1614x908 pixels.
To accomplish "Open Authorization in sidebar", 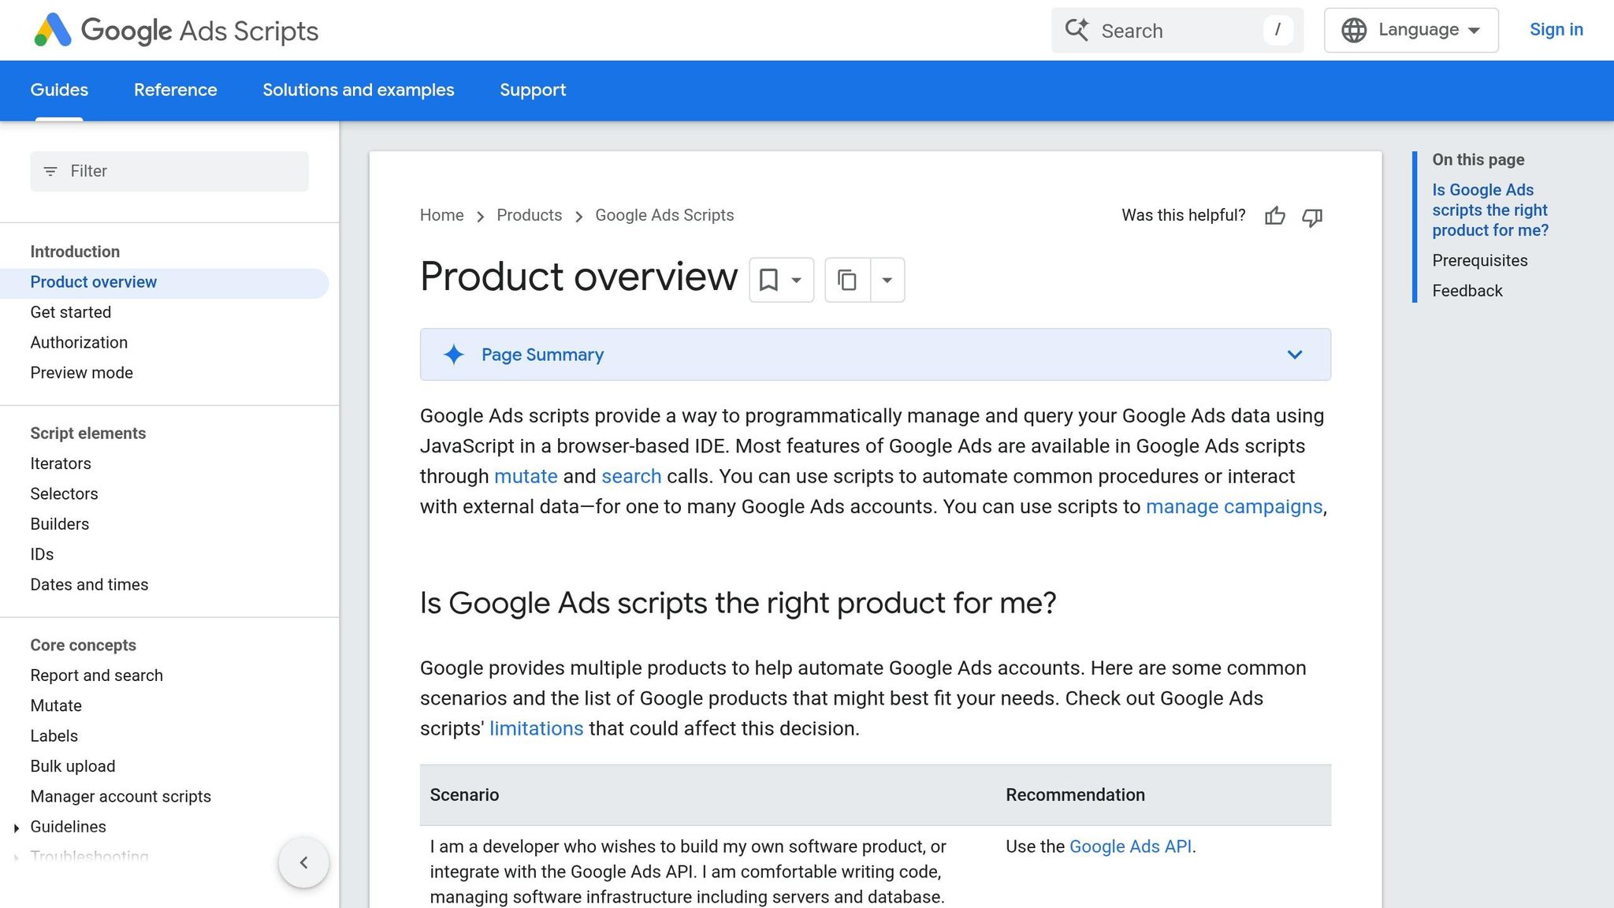I will 79,343.
